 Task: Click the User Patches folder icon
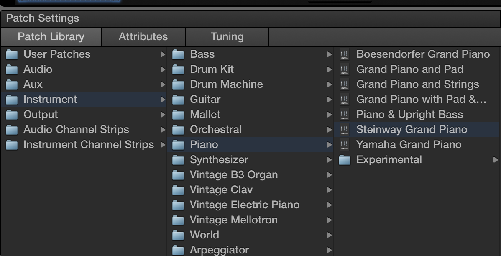pos(12,54)
